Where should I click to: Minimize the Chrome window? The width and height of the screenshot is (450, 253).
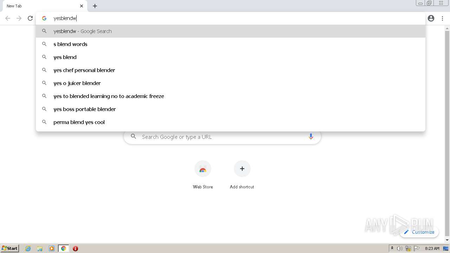click(x=420, y=3)
